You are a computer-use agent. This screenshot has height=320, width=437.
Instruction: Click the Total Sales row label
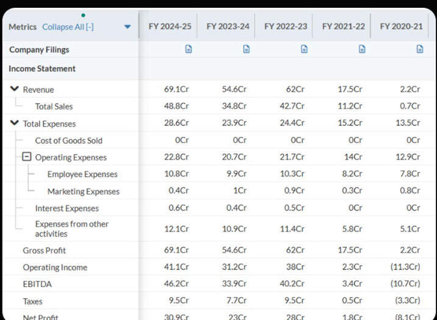click(54, 106)
